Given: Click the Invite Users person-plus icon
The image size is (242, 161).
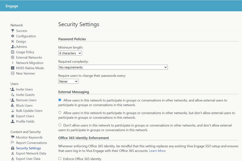Looking at the screenshot, I should pyautogui.click(x=12, y=89).
